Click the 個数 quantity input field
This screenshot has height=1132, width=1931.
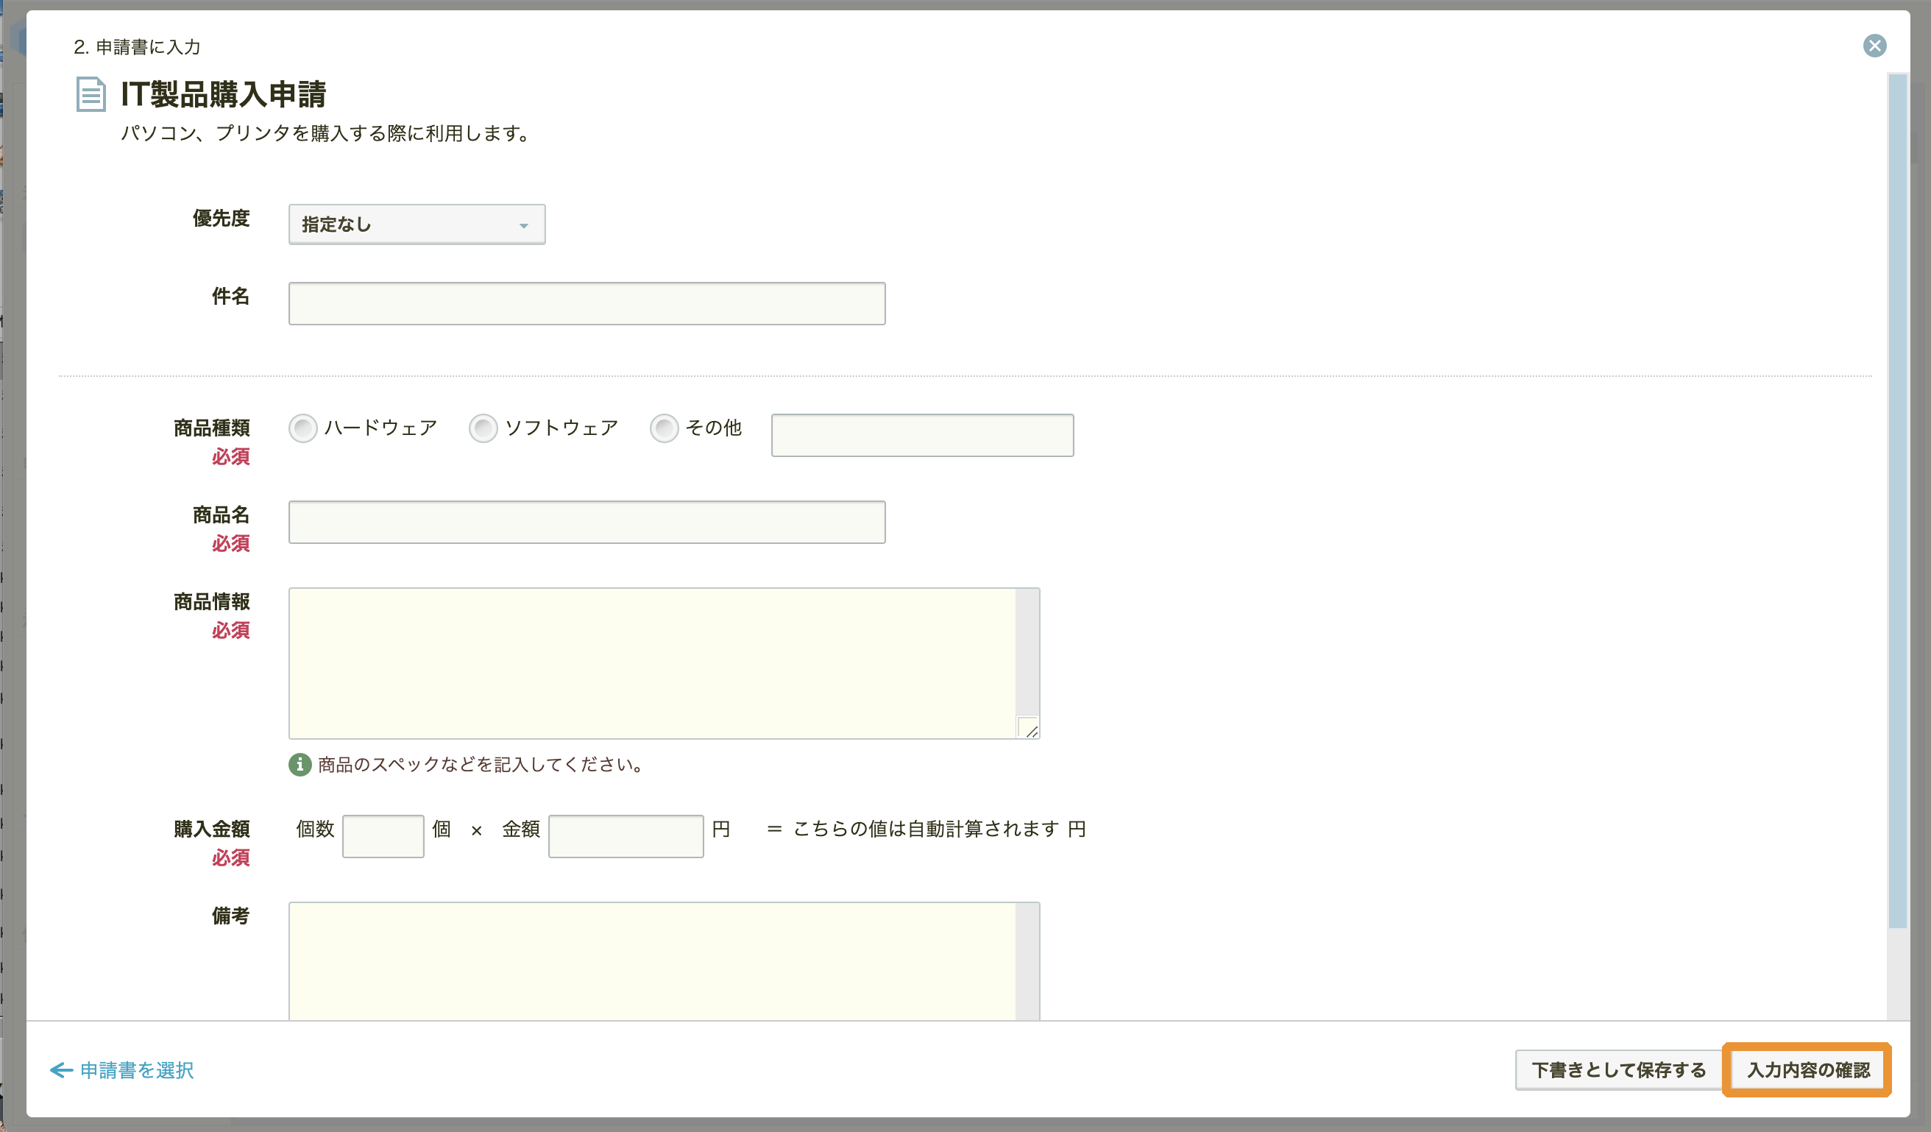click(383, 836)
